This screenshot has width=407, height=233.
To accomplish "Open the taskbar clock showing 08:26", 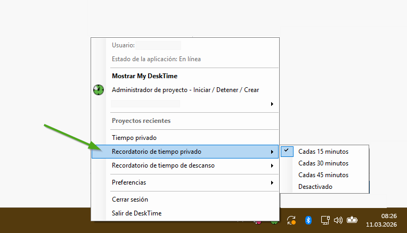I will tap(381, 220).
